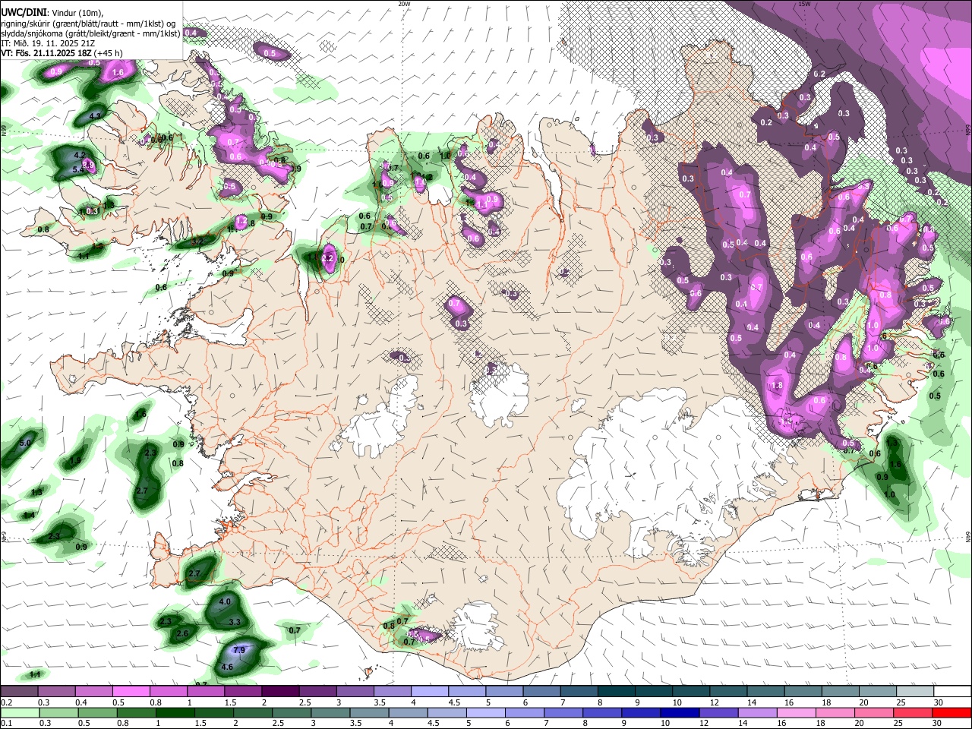Click the 15W longitude label
Viewport: 972px width, 729px height.
click(x=804, y=3)
